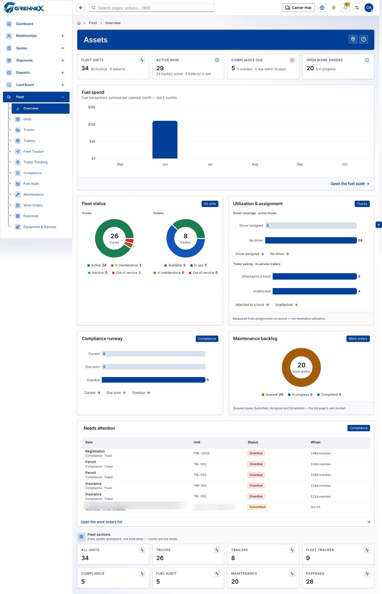The image size is (382, 594).
Task: Click the Open the fuel audit link
Action: coord(350,184)
